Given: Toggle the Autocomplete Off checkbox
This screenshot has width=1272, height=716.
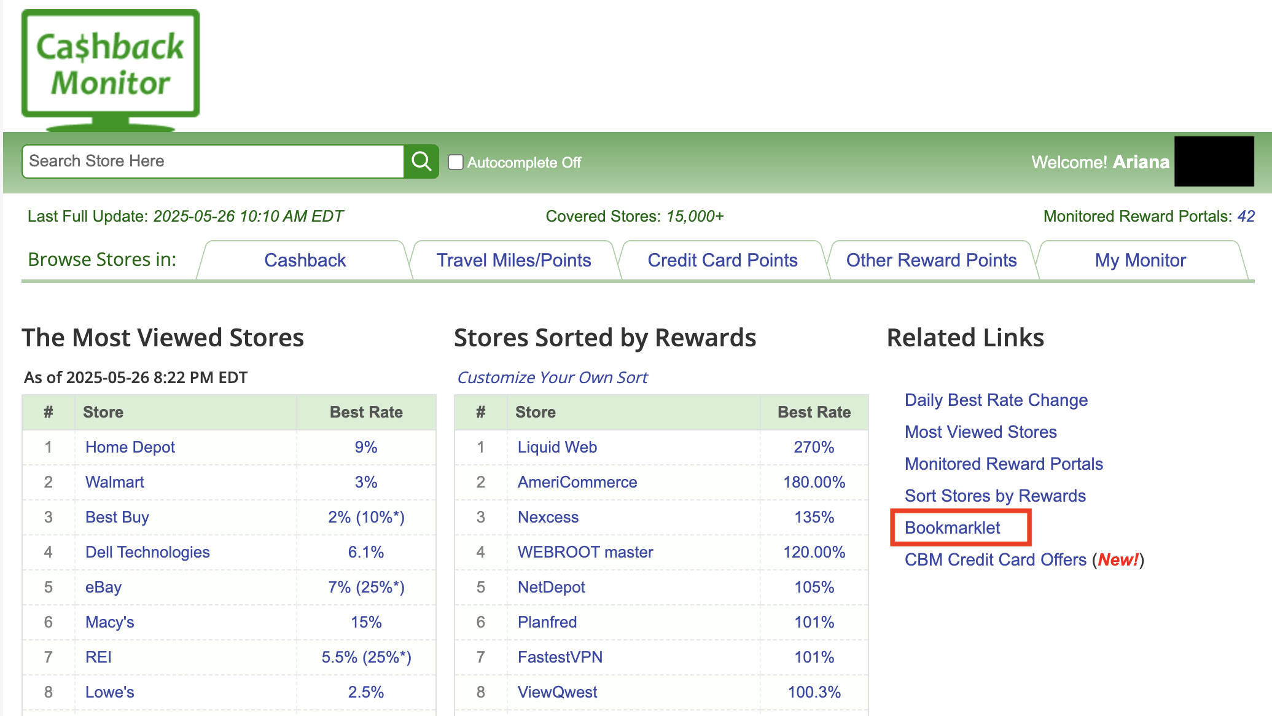Looking at the screenshot, I should [x=456, y=162].
